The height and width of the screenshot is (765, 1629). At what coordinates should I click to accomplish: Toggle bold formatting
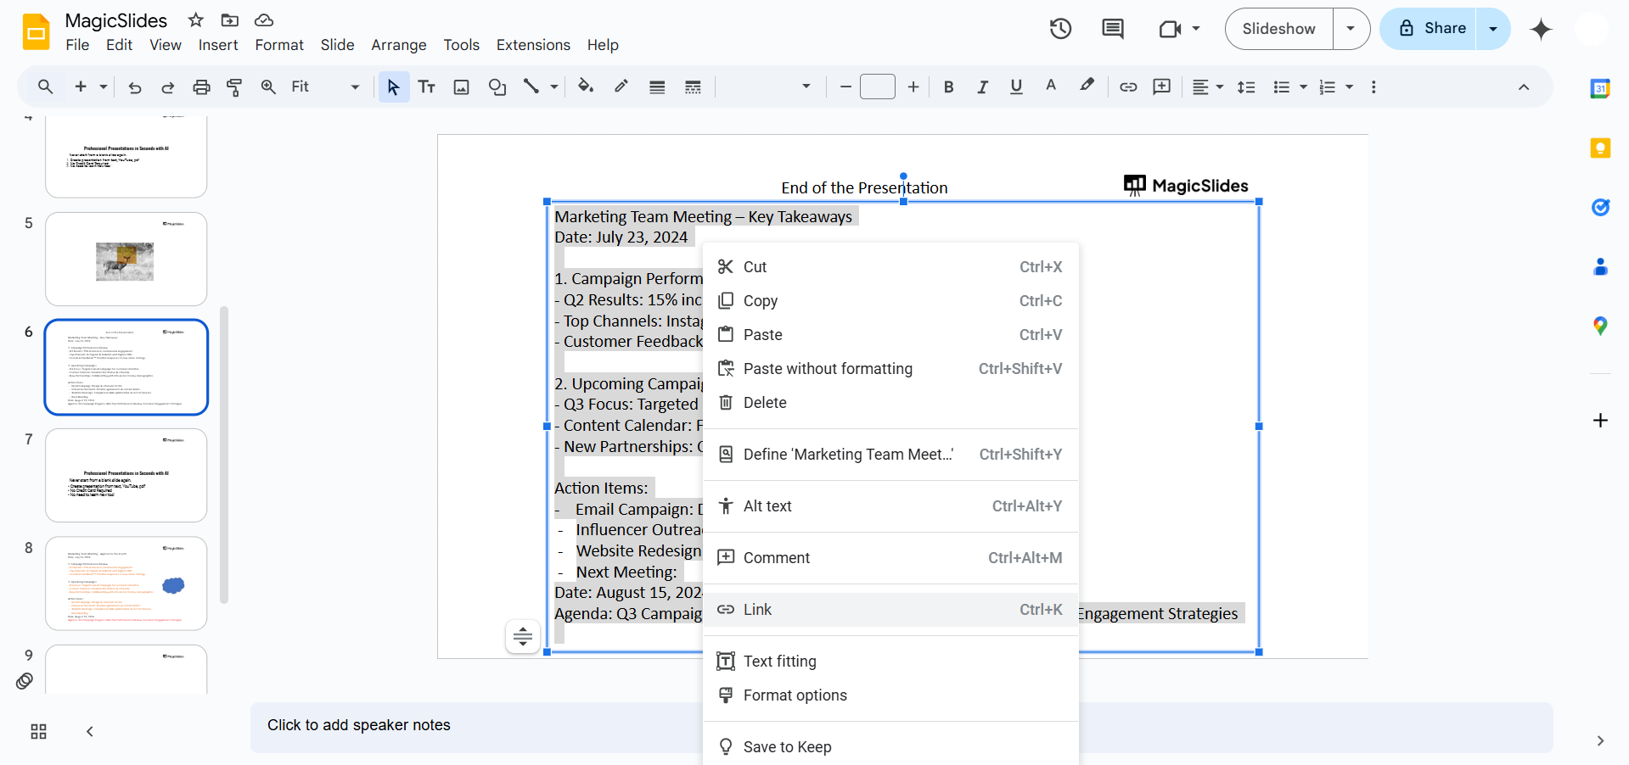point(949,87)
